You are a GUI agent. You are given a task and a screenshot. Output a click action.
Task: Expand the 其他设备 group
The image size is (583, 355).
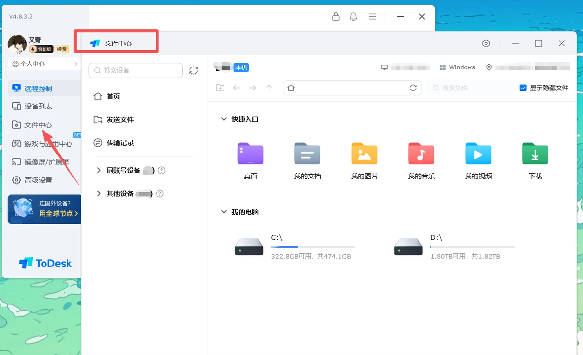(x=98, y=193)
